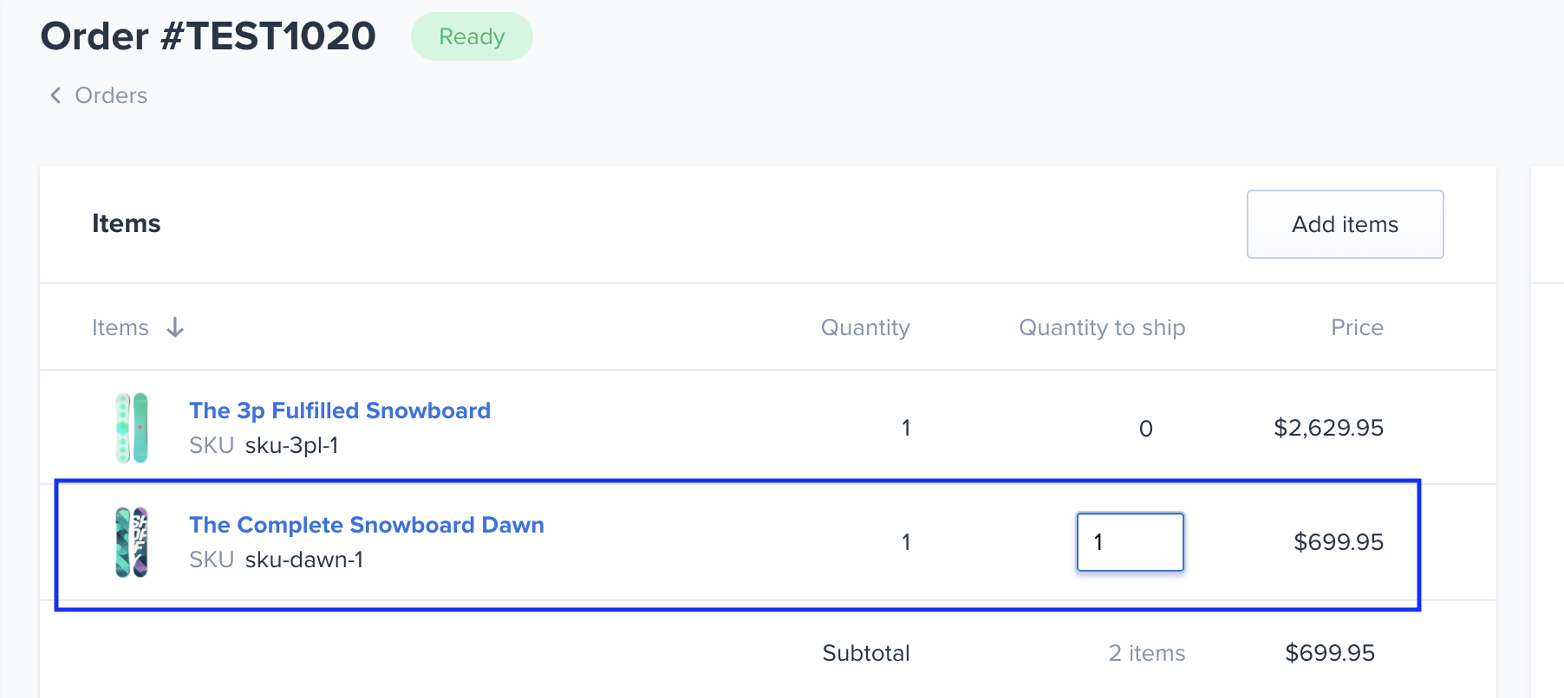Click the Add items button
The height and width of the screenshot is (698, 1564).
[1345, 224]
